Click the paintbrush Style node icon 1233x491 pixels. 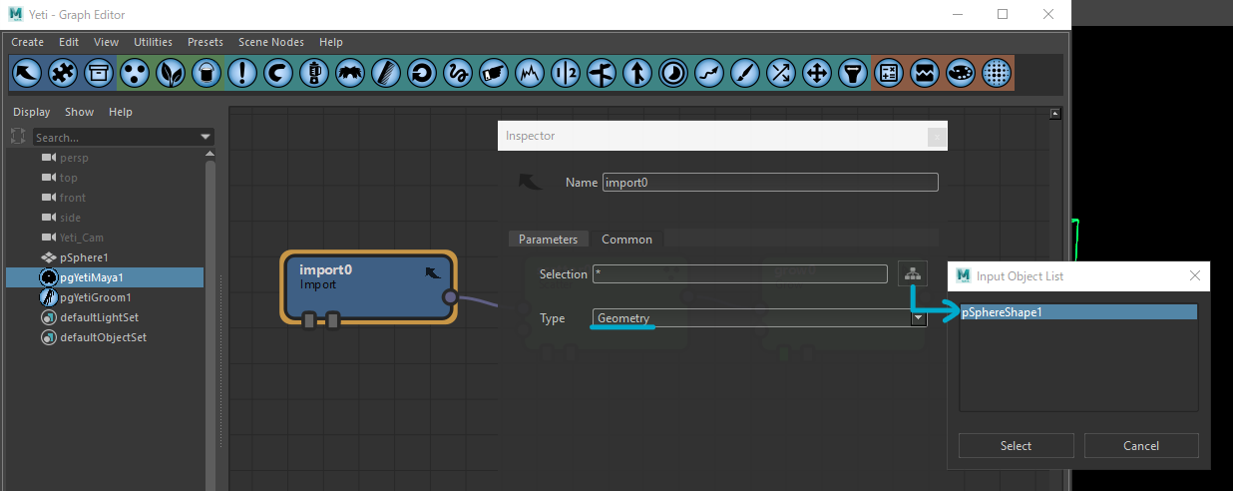point(745,72)
